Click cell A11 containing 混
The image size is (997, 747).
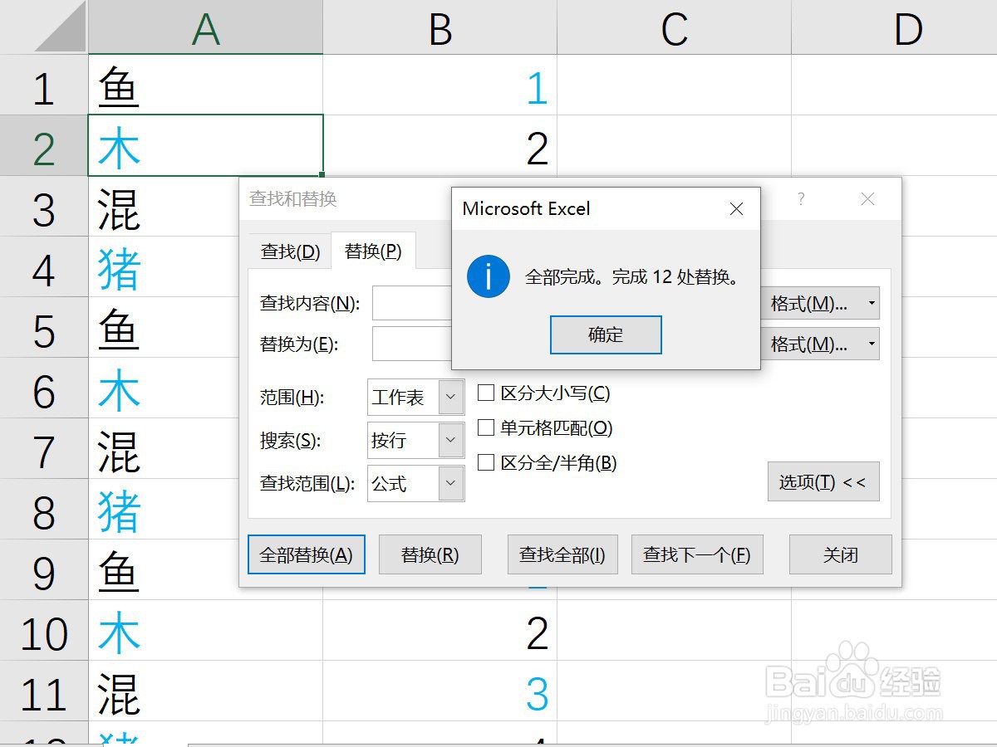pos(205,691)
